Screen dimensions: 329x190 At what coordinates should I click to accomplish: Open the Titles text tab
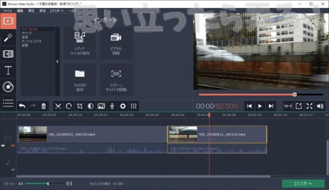tap(8, 70)
